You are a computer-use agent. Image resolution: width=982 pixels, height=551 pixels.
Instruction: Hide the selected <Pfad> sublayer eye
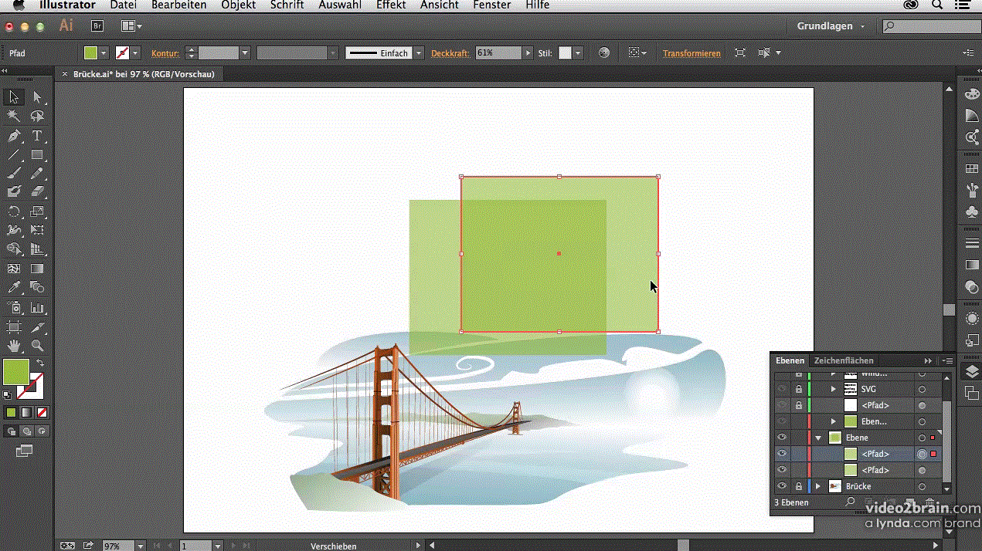782,454
